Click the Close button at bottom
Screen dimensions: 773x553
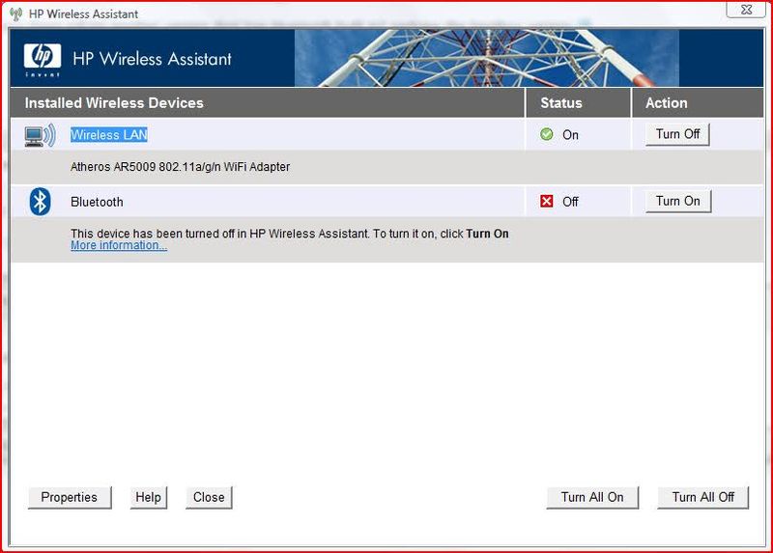point(209,497)
